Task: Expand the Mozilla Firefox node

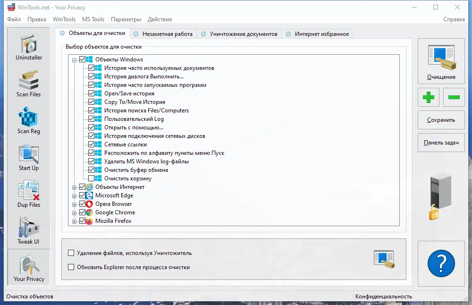Action: pyautogui.click(x=75, y=221)
